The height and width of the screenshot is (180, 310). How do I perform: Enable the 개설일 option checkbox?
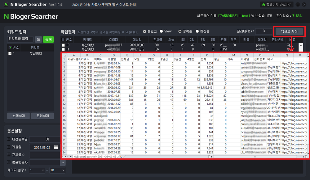coord(9,147)
